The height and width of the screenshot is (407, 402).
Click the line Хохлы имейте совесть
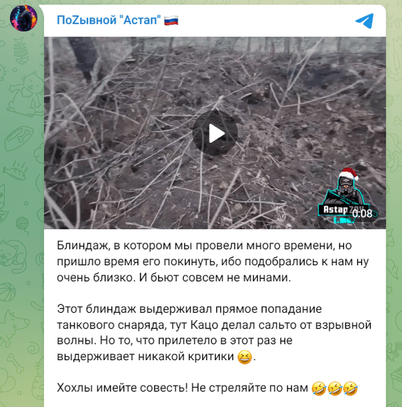207,388
